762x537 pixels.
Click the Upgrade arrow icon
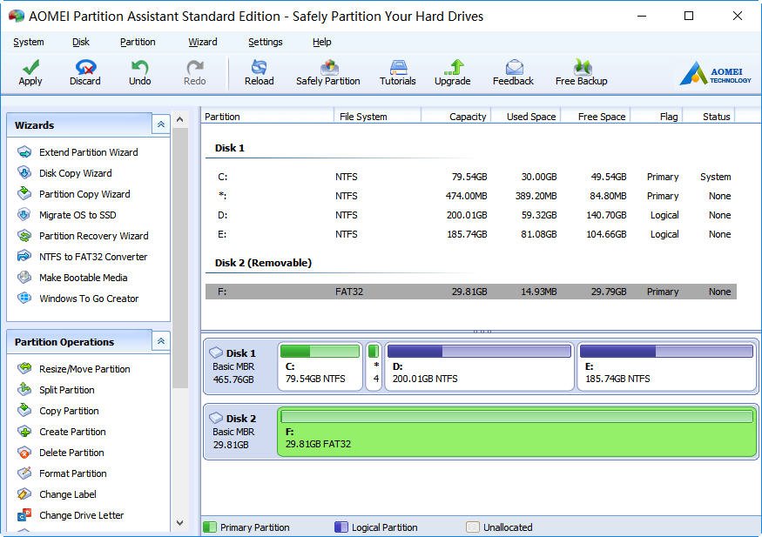454,67
